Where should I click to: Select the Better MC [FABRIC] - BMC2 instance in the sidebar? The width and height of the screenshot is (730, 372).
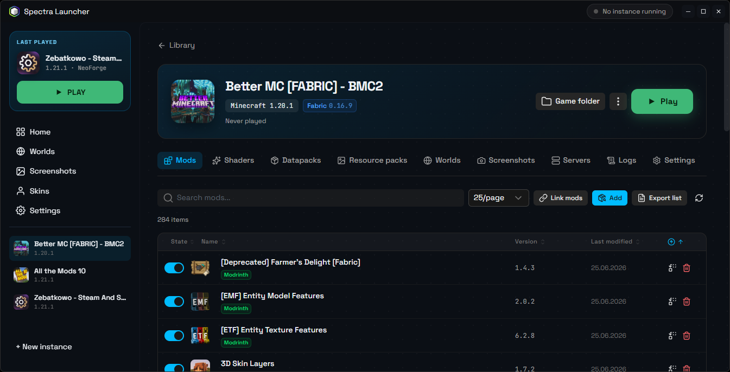tap(70, 248)
